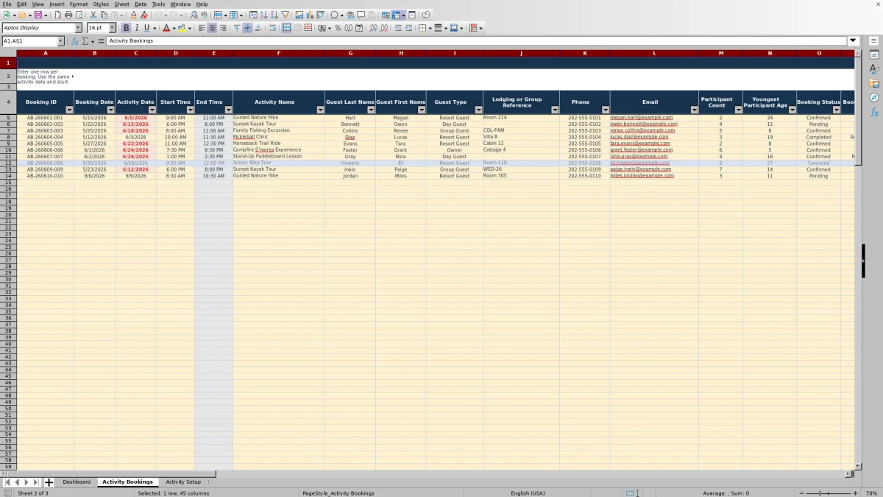Click the Add new sheet plus icon
This screenshot has width=883, height=497.
tap(49, 482)
